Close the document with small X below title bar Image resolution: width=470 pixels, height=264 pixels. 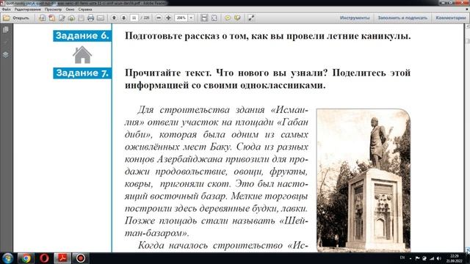tap(467, 9)
